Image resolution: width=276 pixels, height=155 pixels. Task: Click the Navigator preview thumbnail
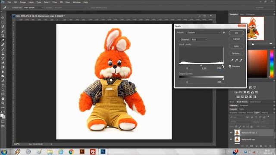coord(252,28)
